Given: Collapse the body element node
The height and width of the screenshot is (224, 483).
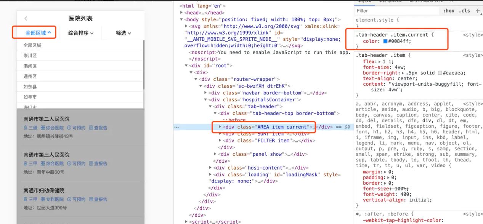Looking at the screenshot, I should point(181,19).
